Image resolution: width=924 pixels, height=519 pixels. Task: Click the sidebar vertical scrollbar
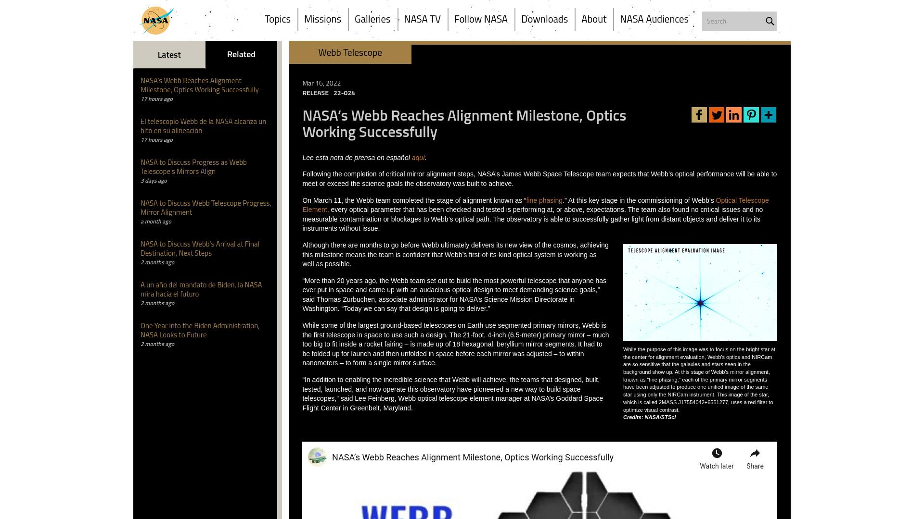[x=280, y=280]
